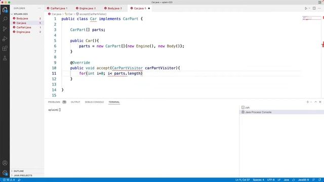This screenshot has height=182, width=324.
Task: Click 'CarPart[] parts;' on line 3
Action: coord(88,30)
